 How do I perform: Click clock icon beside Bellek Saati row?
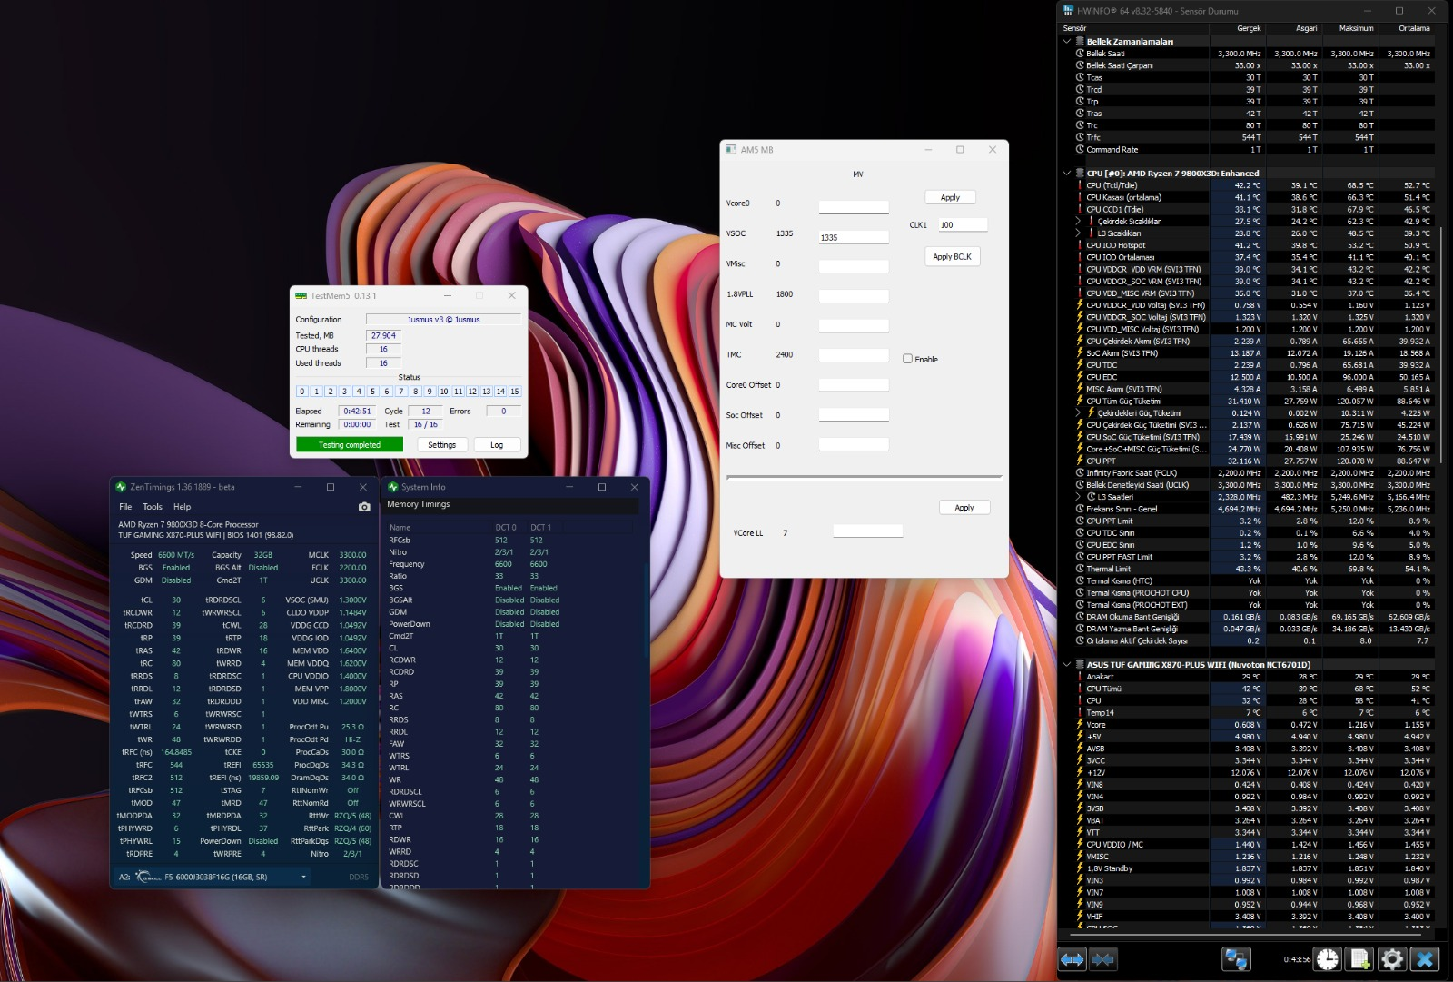[x=1080, y=54]
